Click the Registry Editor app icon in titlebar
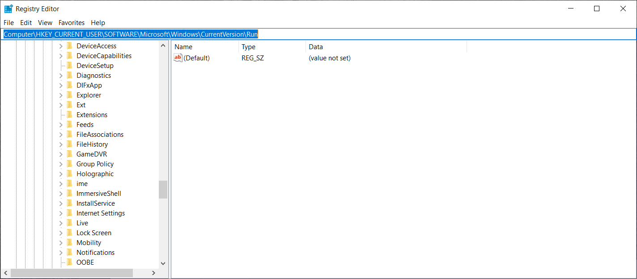637x279 pixels. tap(8, 8)
